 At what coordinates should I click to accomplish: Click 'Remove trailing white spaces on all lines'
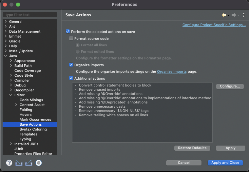click(x=113, y=115)
